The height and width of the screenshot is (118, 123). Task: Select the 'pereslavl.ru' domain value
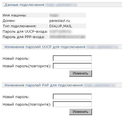60,21
